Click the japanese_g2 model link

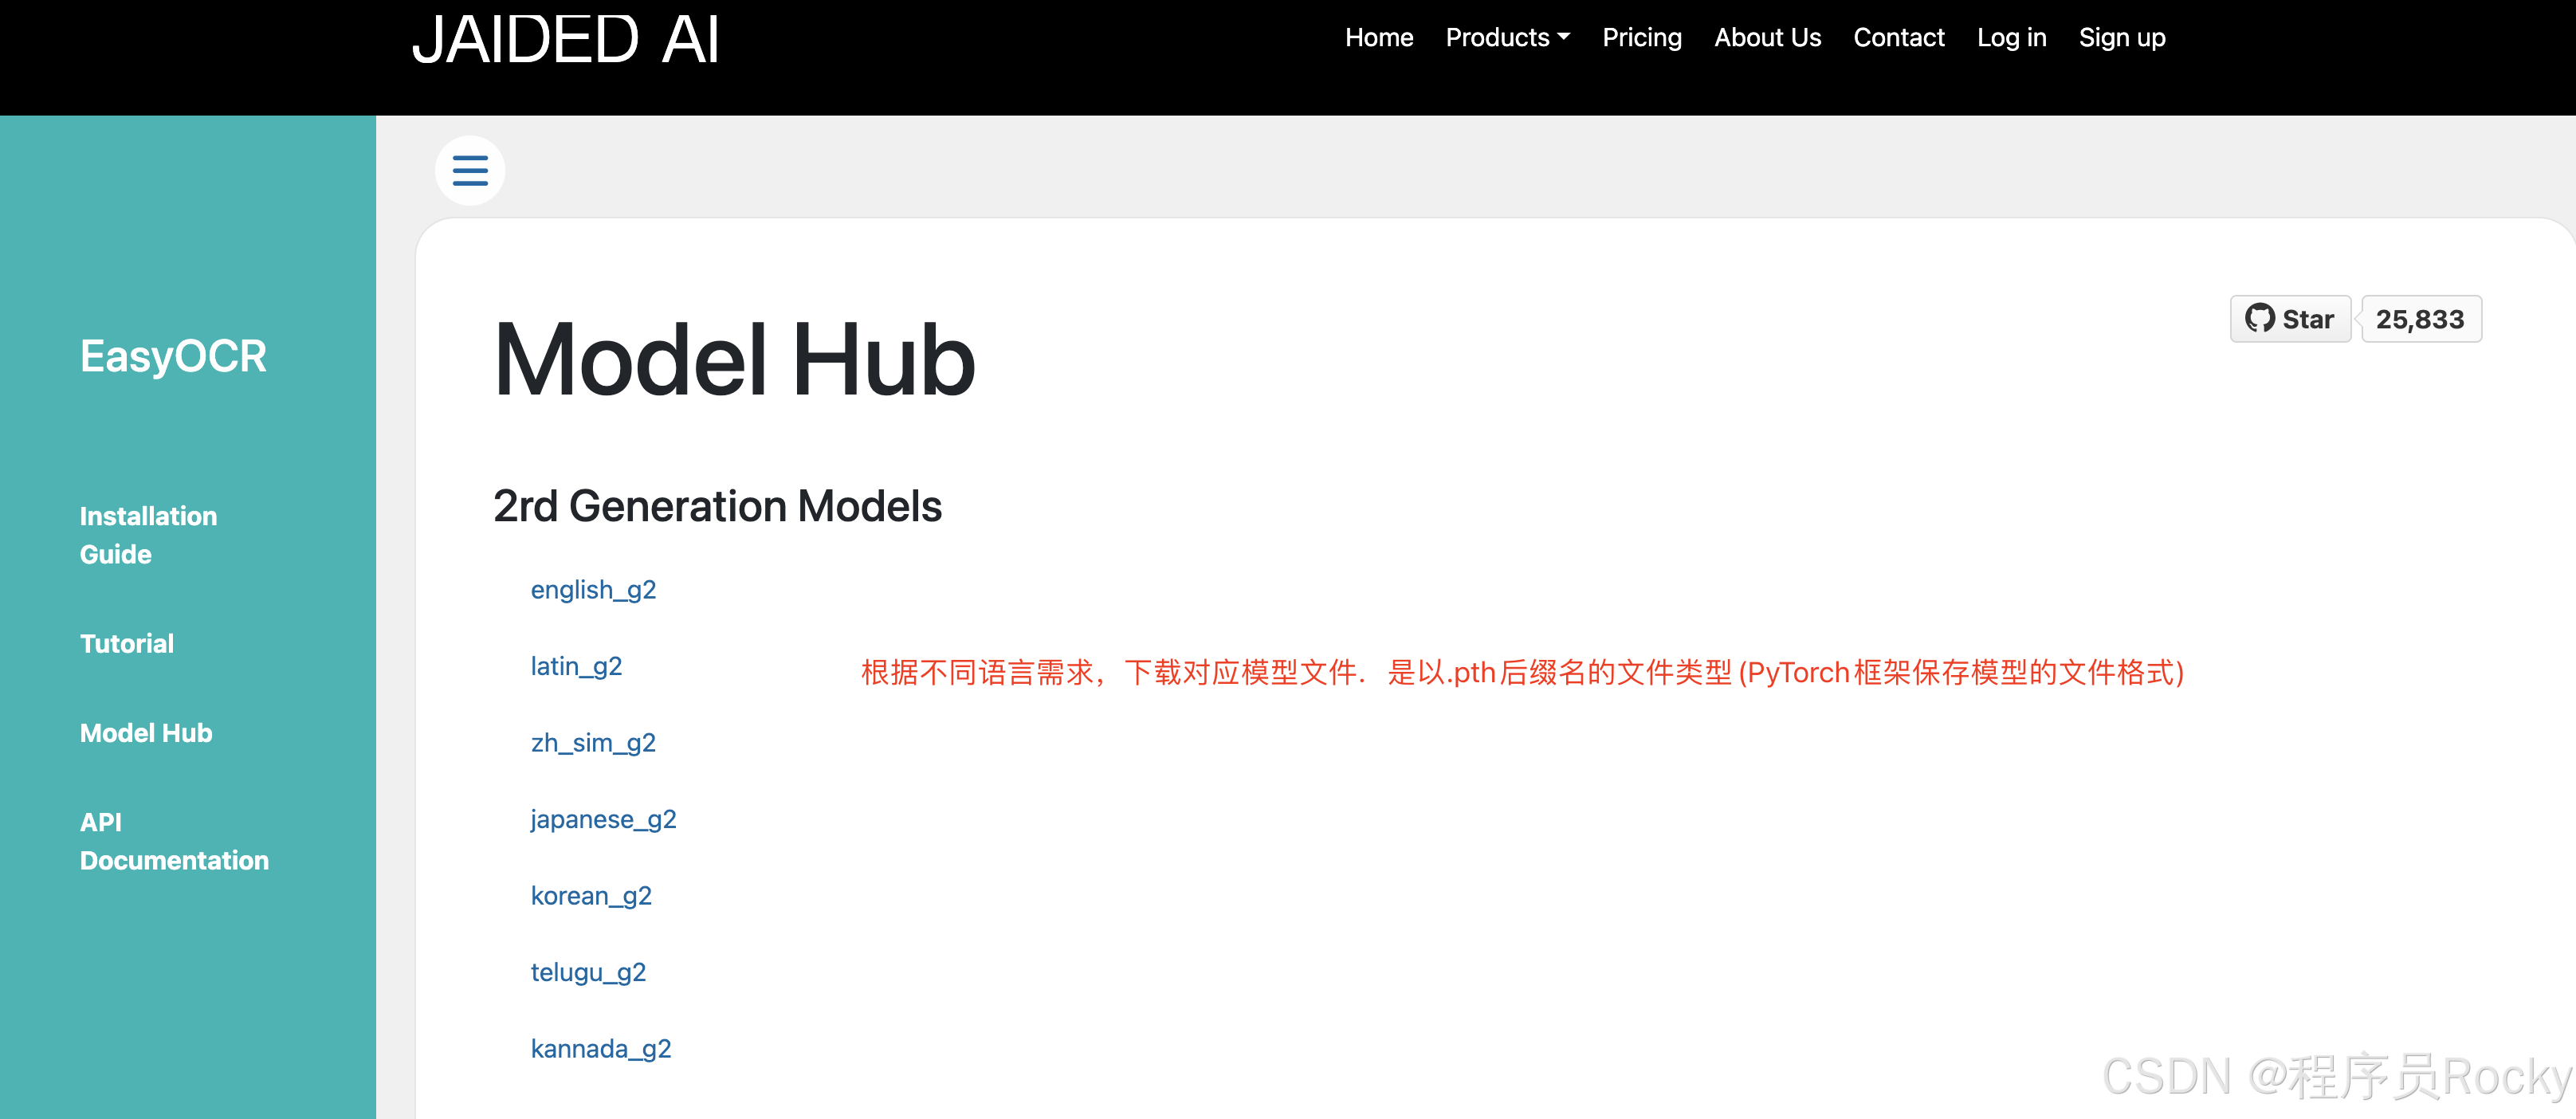603,819
